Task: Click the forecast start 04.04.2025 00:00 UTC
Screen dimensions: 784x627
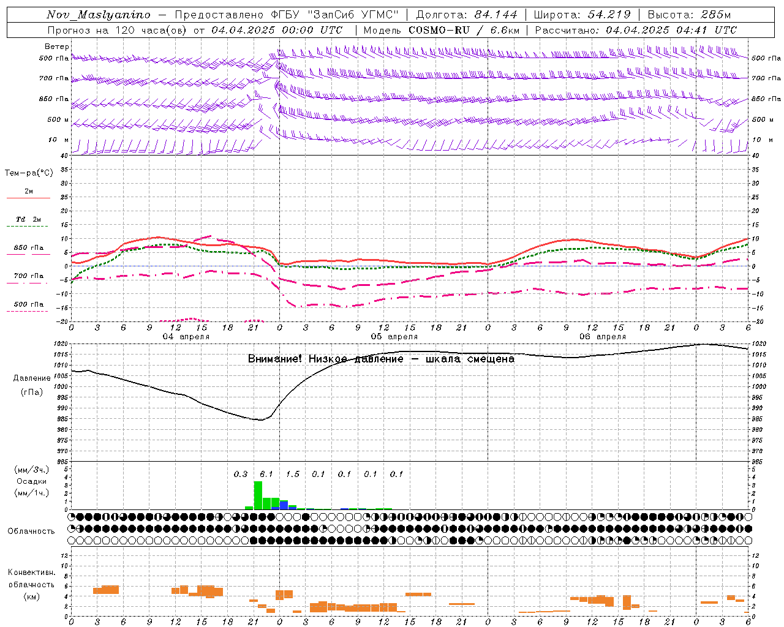Action: (277, 30)
